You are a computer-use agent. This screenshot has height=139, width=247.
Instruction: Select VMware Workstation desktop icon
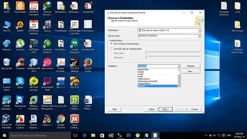(34, 103)
